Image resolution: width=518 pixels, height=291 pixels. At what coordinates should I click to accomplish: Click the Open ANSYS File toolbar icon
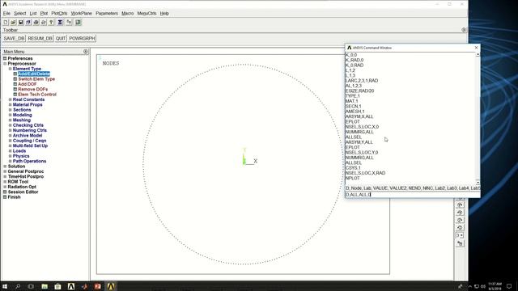[13, 22]
